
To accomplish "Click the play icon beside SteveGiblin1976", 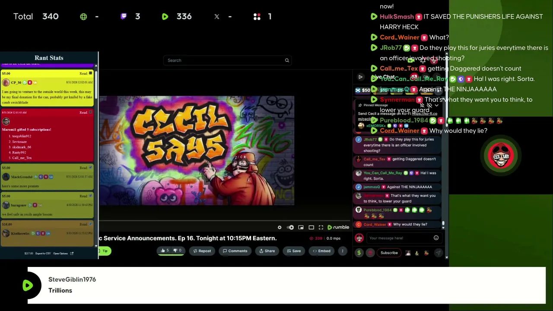I will [28, 285].
